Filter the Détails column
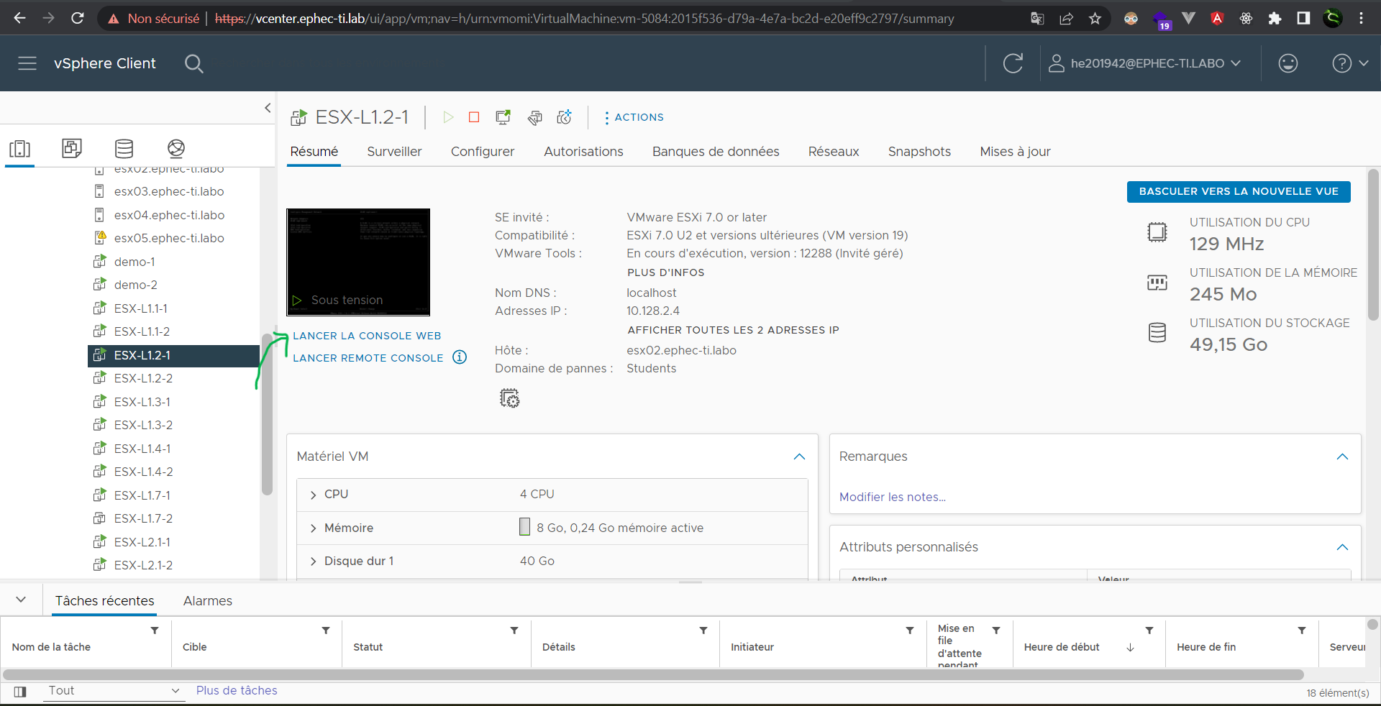Screen dimensions: 1381x706 pyautogui.click(x=703, y=631)
